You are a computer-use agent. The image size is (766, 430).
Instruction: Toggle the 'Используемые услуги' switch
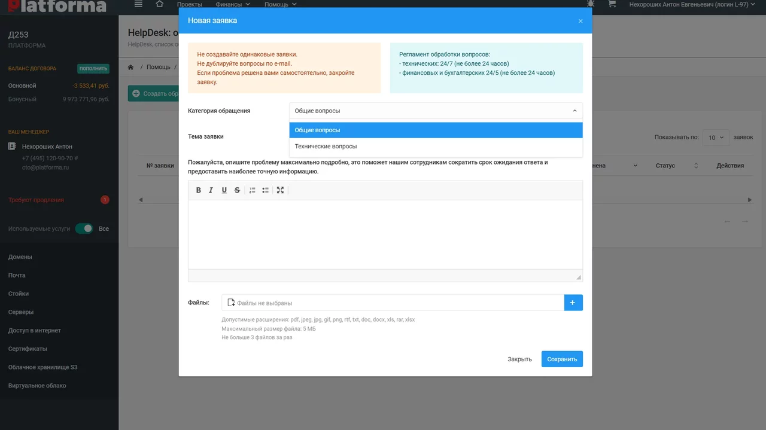(84, 228)
